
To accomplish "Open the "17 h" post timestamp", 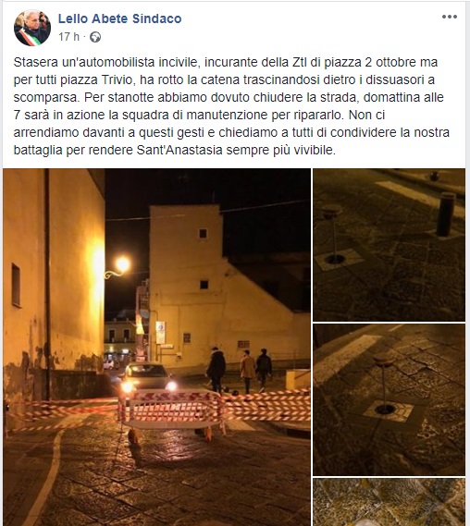I will pyautogui.click(x=68, y=37).
